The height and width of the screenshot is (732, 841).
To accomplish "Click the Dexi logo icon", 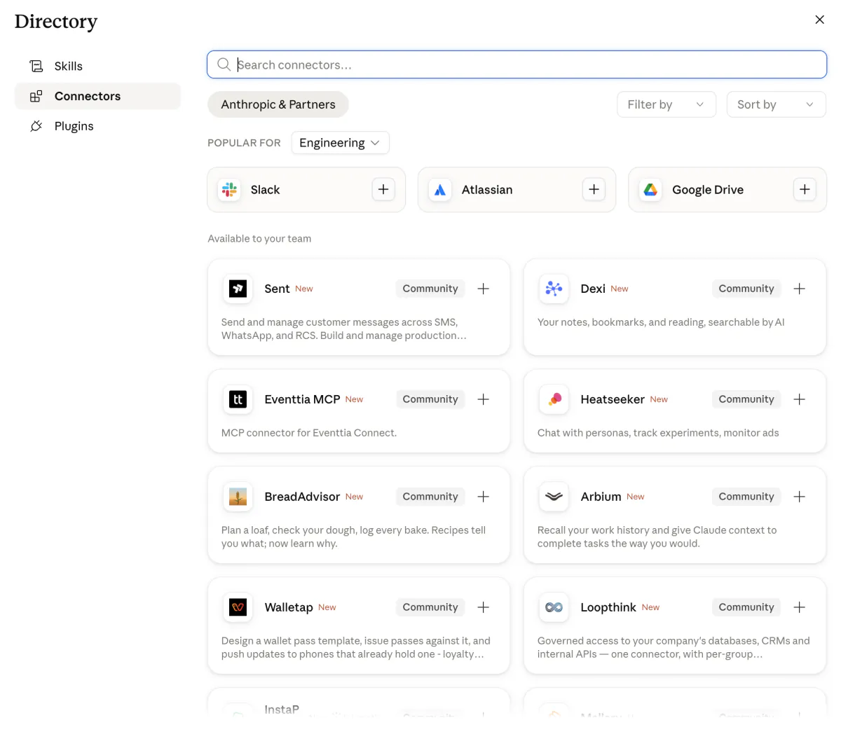I will click(554, 289).
